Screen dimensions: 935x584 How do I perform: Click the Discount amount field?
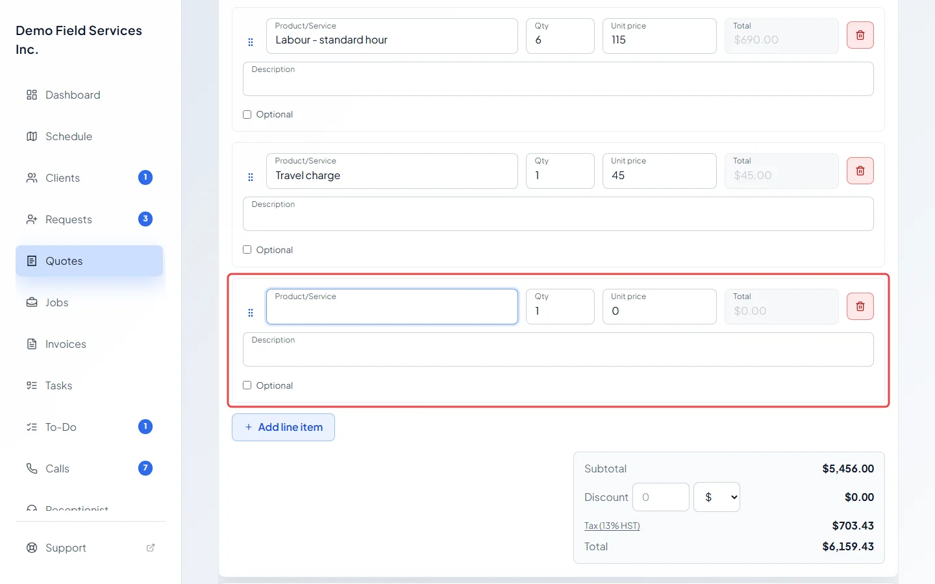[x=661, y=497]
